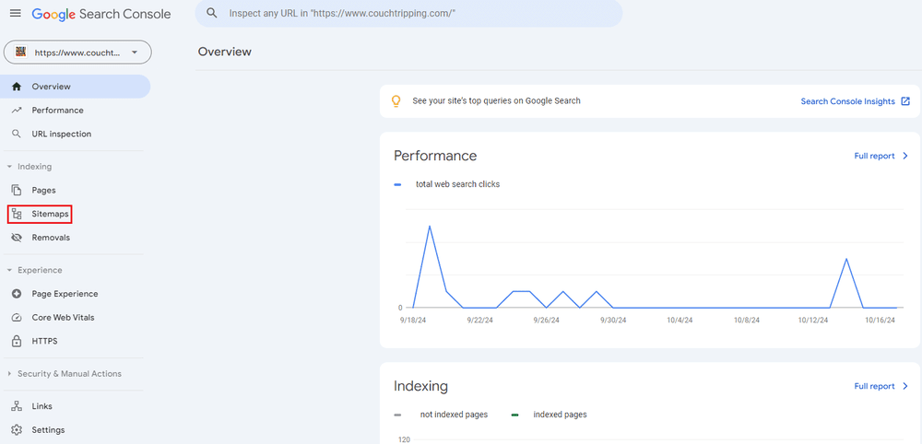Click the URL inspection search field
This screenshot has width=922, height=444.
[408, 14]
